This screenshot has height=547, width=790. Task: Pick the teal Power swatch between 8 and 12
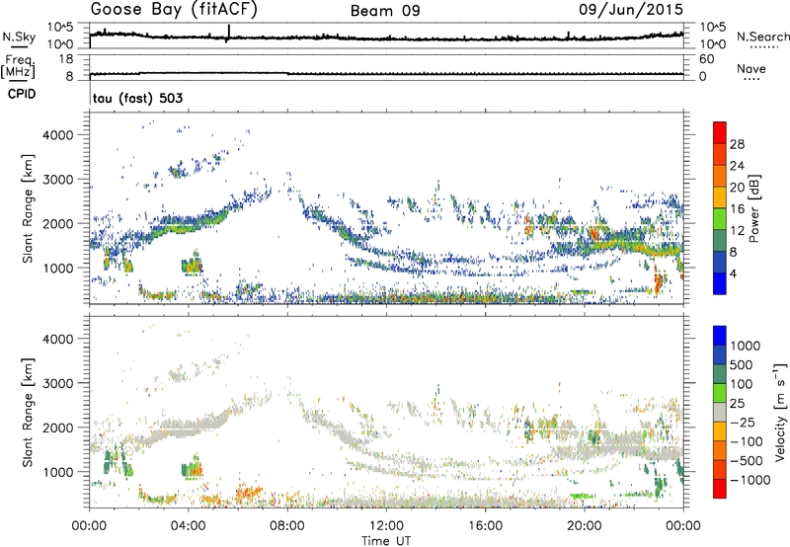[x=720, y=240]
